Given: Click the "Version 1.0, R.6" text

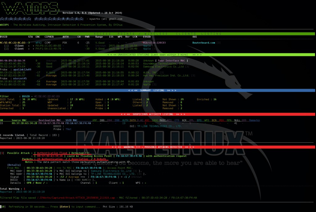Looking at the screenshot, I should click(x=75, y=13).
